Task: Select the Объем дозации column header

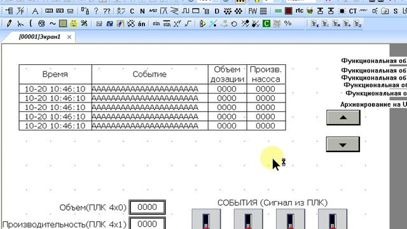Action: point(228,74)
